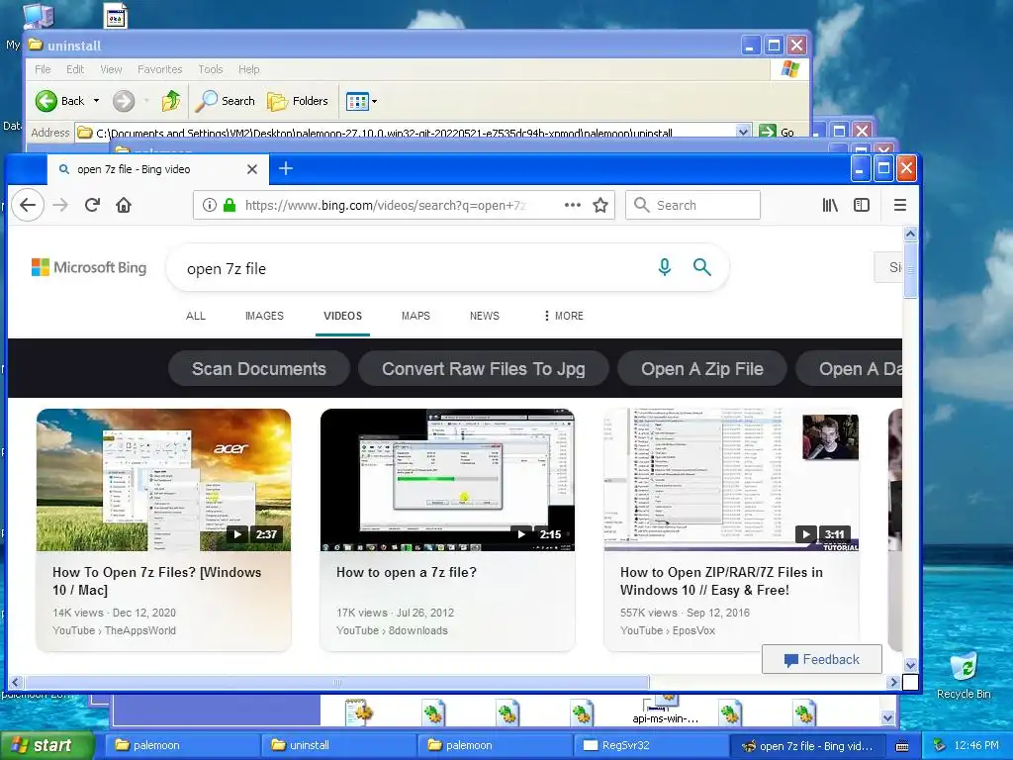Expand the Bing MORE menu

pyautogui.click(x=563, y=316)
